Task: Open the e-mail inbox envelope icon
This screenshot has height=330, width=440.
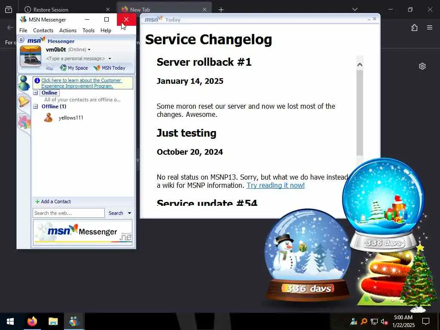Action: [49, 67]
